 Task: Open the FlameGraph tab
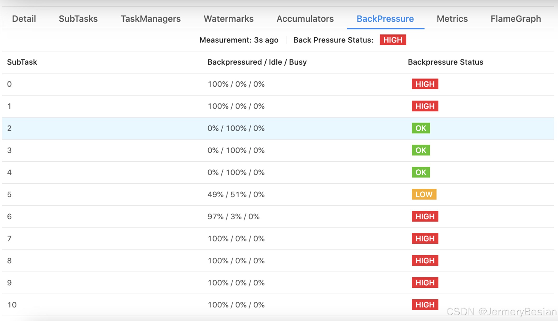click(516, 19)
